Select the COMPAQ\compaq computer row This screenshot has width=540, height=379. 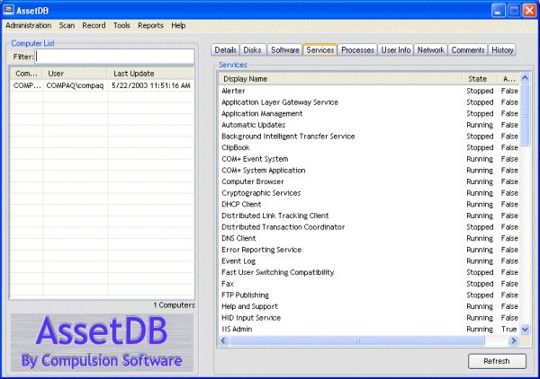(102, 85)
